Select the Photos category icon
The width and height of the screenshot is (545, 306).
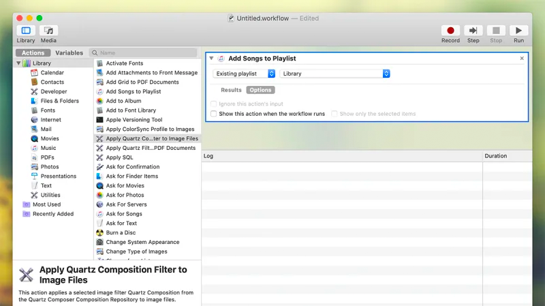click(x=34, y=166)
